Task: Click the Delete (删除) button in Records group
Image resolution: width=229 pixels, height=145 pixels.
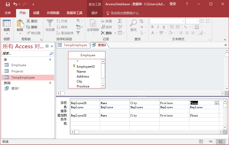Action: click(106, 33)
